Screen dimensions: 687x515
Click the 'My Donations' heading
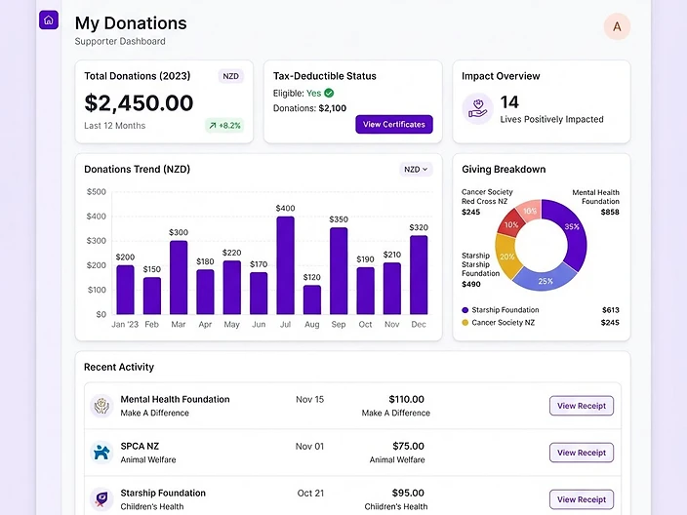[131, 23]
